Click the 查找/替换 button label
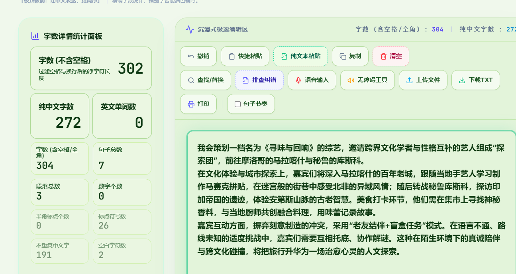 click(210, 80)
